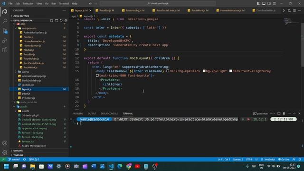Click Spaces: 2 indentation setting
The height and width of the screenshot is (171, 304).
click(x=238, y=160)
